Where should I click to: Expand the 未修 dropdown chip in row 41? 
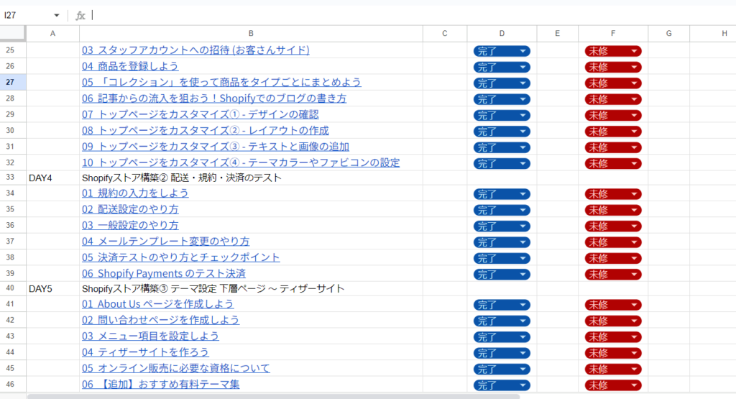[613, 305]
